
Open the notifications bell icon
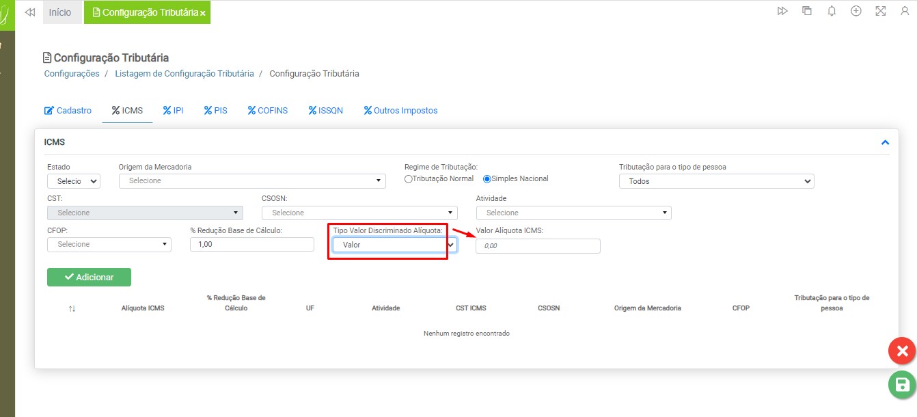click(x=832, y=12)
